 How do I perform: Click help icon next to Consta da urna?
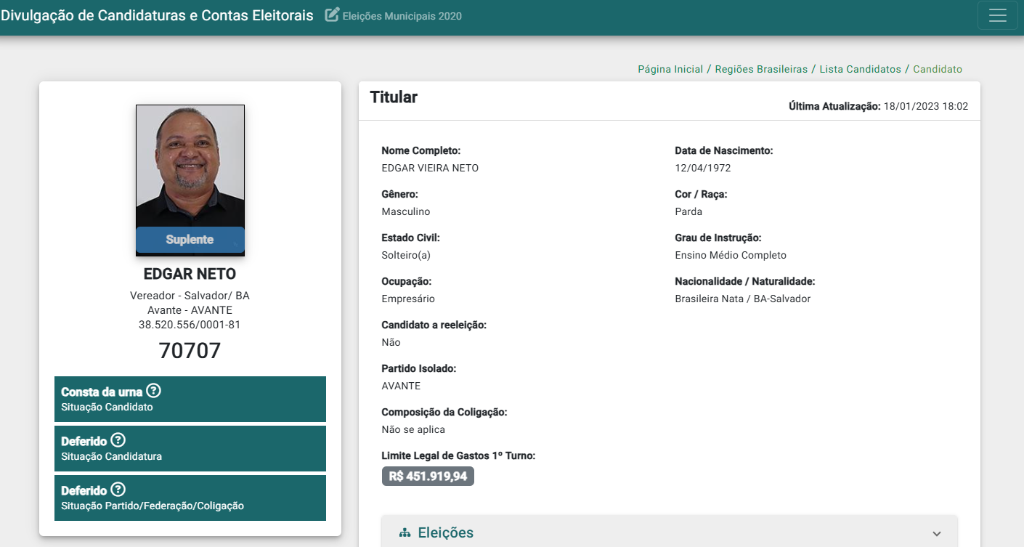153,391
